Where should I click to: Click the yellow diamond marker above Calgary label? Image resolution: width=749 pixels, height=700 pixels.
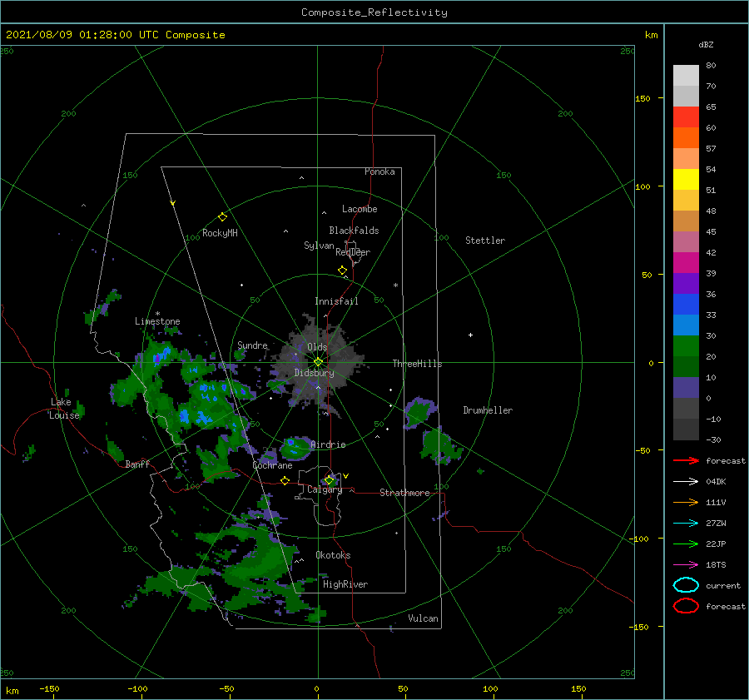click(329, 479)
